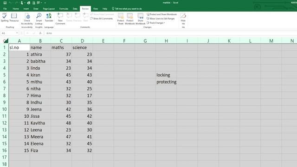Click the quick print icon in title bar
The height and width of the screenshot is (167, 297).
tap(29, 3)
